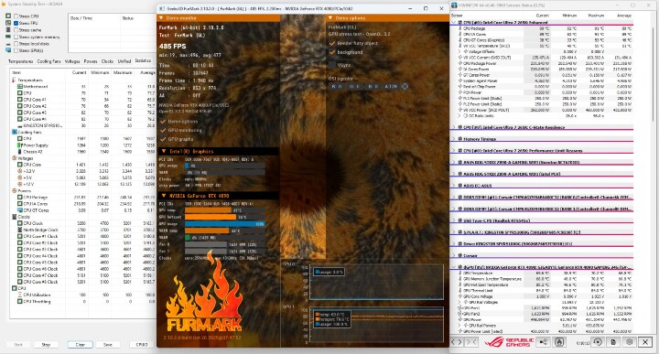Click AIDA64 Clear button
This screenshot has width=659, height=354.
click(81, 344)
